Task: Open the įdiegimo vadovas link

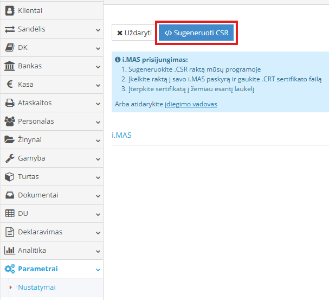Action: [191, 104]
